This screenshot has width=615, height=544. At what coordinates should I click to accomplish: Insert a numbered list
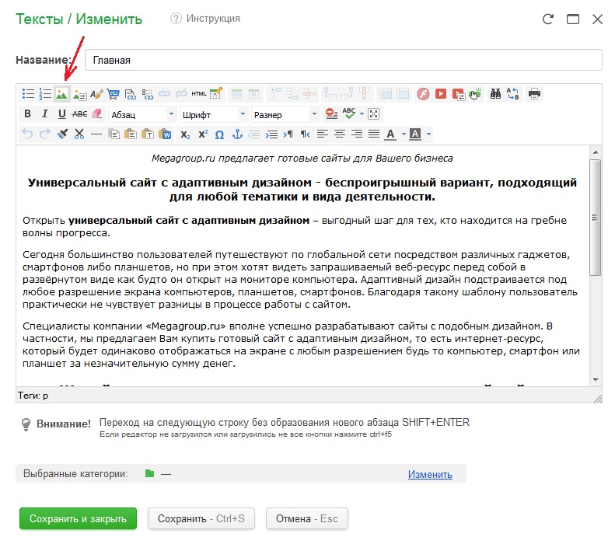[46, 94]
